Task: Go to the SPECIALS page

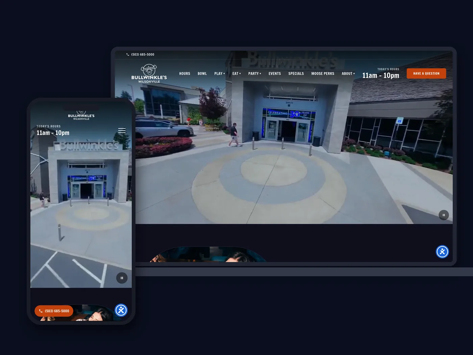Action: click(x=296, y=74)
